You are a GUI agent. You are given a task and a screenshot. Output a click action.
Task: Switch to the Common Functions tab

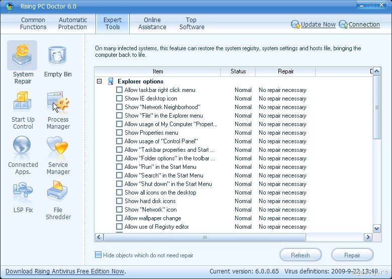(x=33, y=24)
